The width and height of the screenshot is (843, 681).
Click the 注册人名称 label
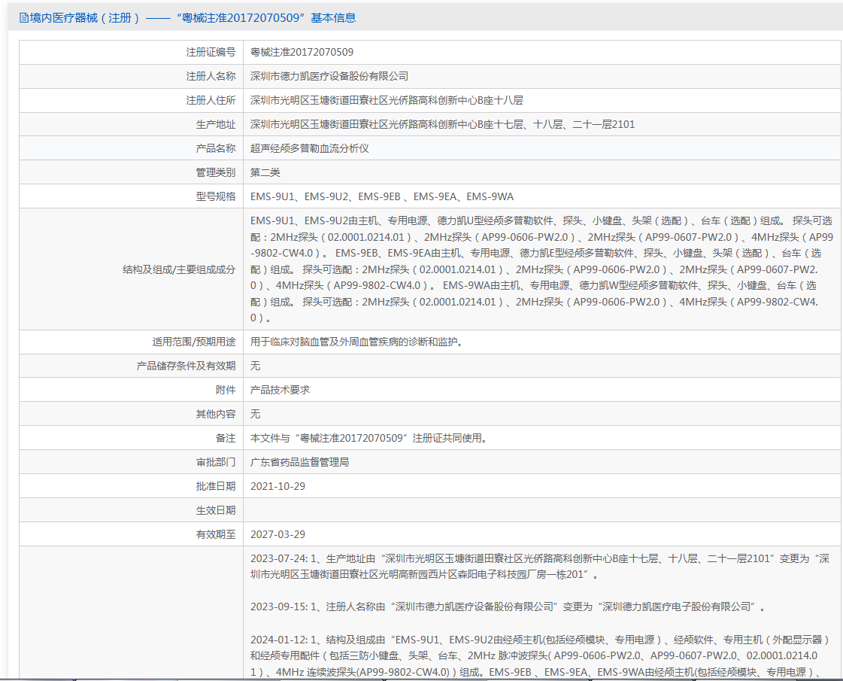point(211,77)
